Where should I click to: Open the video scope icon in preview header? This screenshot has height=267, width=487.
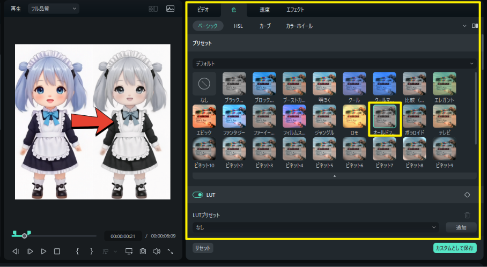170,9
